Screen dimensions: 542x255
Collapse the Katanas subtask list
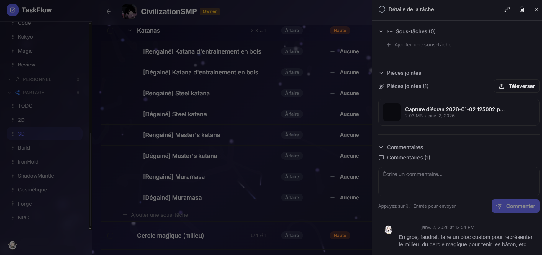pos(130,31)
